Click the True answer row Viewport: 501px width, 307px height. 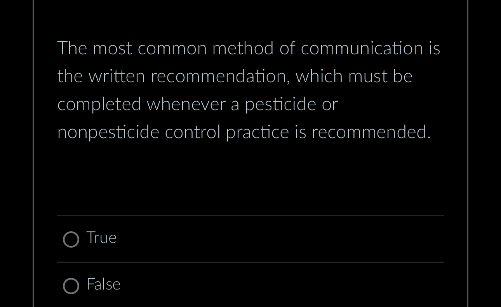pyautogui.click(x=250, y=239)
